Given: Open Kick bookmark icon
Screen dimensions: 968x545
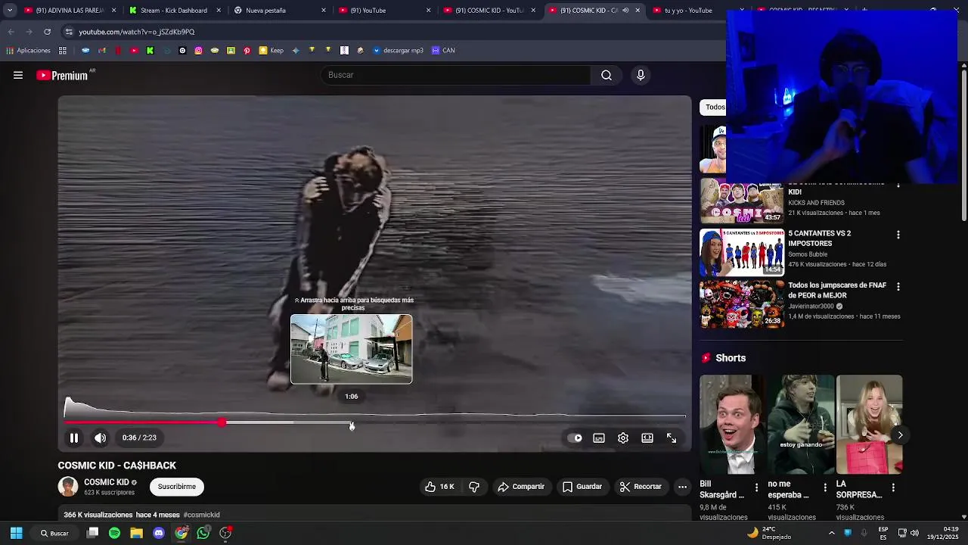Looking at the screenshot, I should 150,51.
